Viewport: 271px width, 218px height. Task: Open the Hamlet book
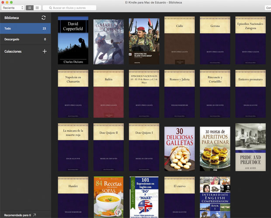click(73, 198)
